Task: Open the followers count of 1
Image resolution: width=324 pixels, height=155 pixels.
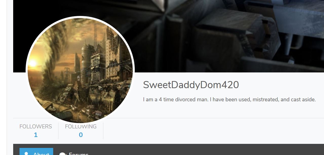Action: pyautogui.click(x=36, y=135)
